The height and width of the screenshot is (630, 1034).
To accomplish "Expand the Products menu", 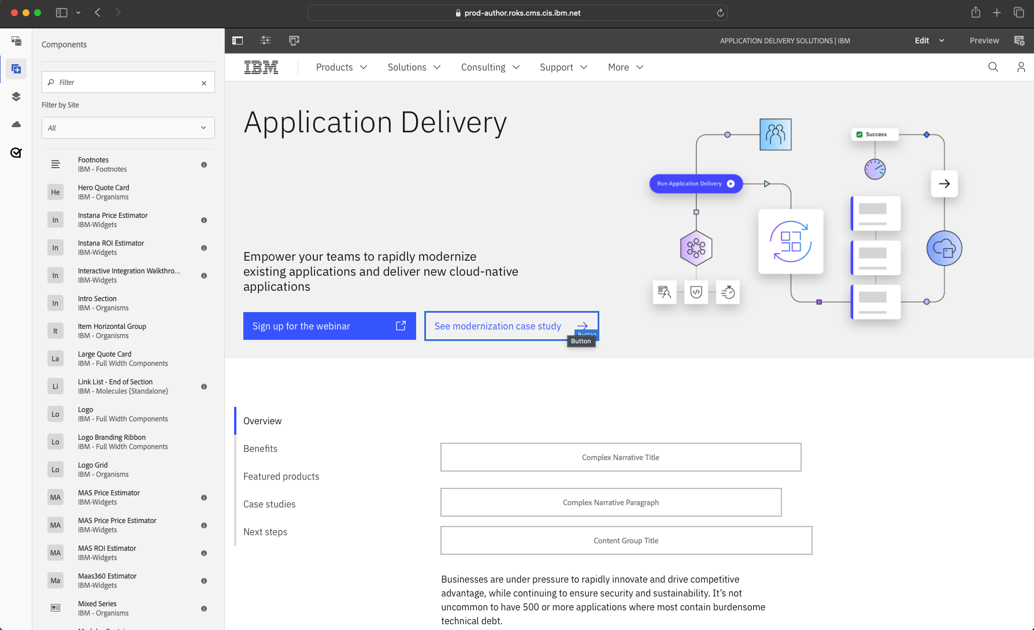I will tap(342, 67).
